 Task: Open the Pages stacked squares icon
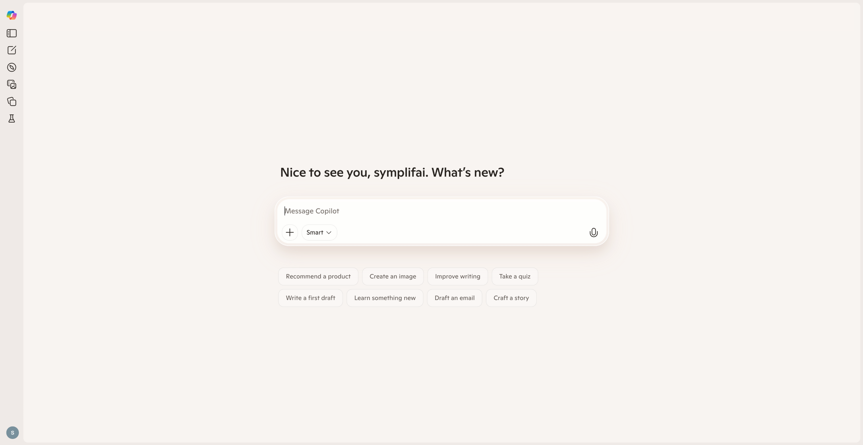click(11, 102)
